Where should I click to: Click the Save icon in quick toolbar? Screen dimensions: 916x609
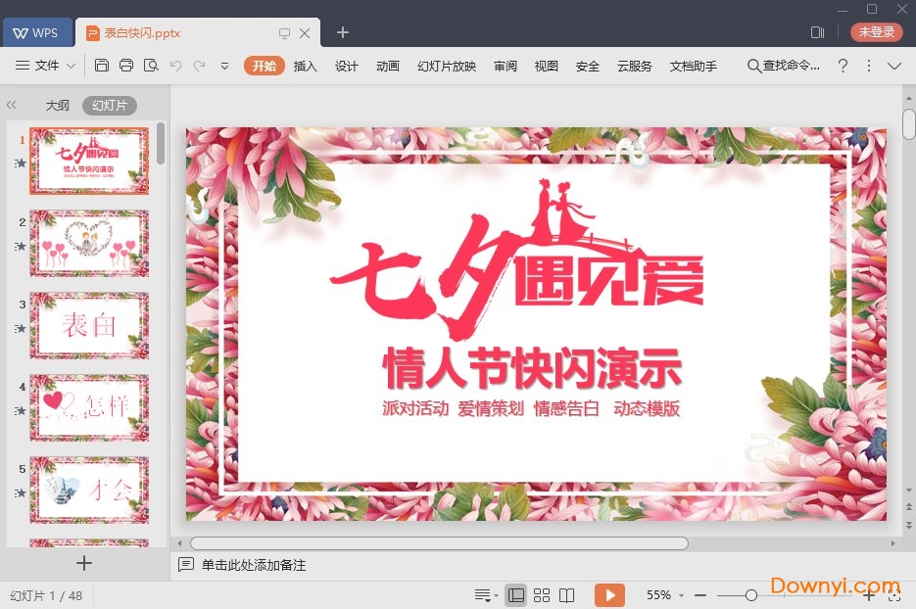[102, 66]
